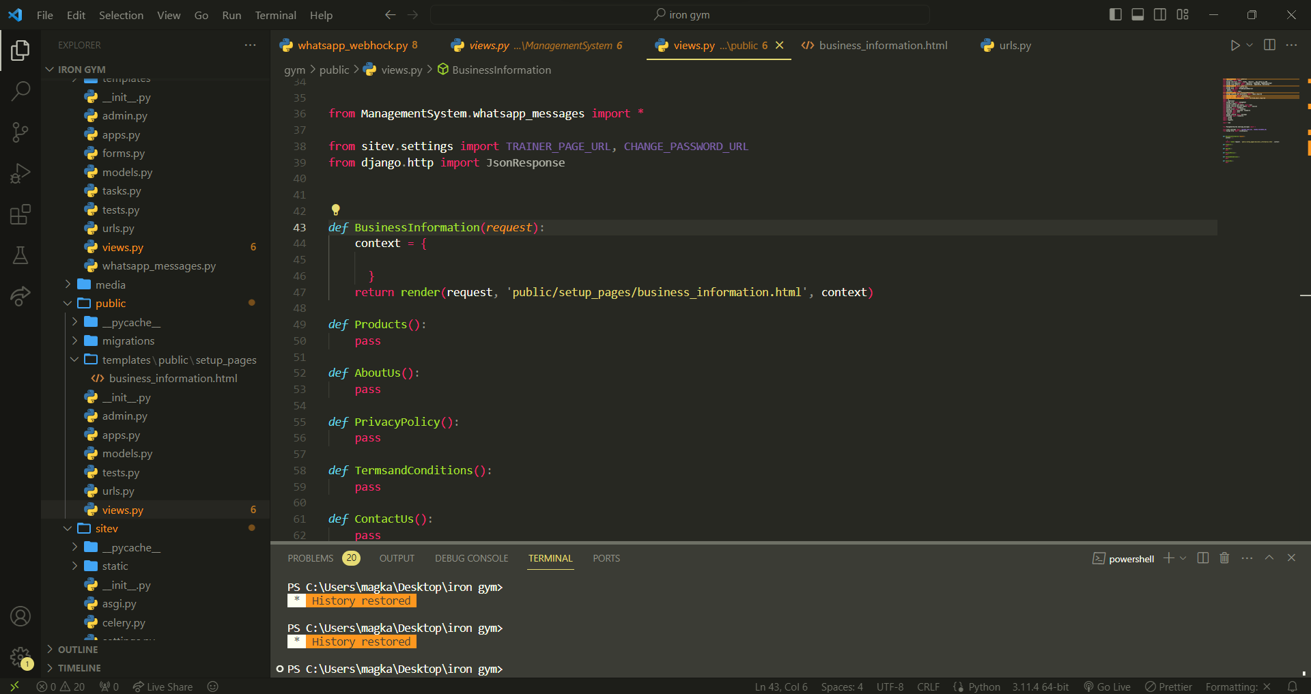
Task: Open the Search view in activity bar
Action: (20, 91)
